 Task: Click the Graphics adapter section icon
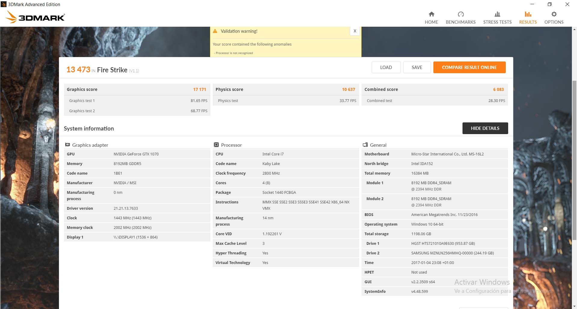click(68, 145)
